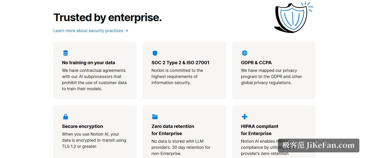
Task: Click the TLS 1.2 encryption description text
Action: (x=94, y=140)
